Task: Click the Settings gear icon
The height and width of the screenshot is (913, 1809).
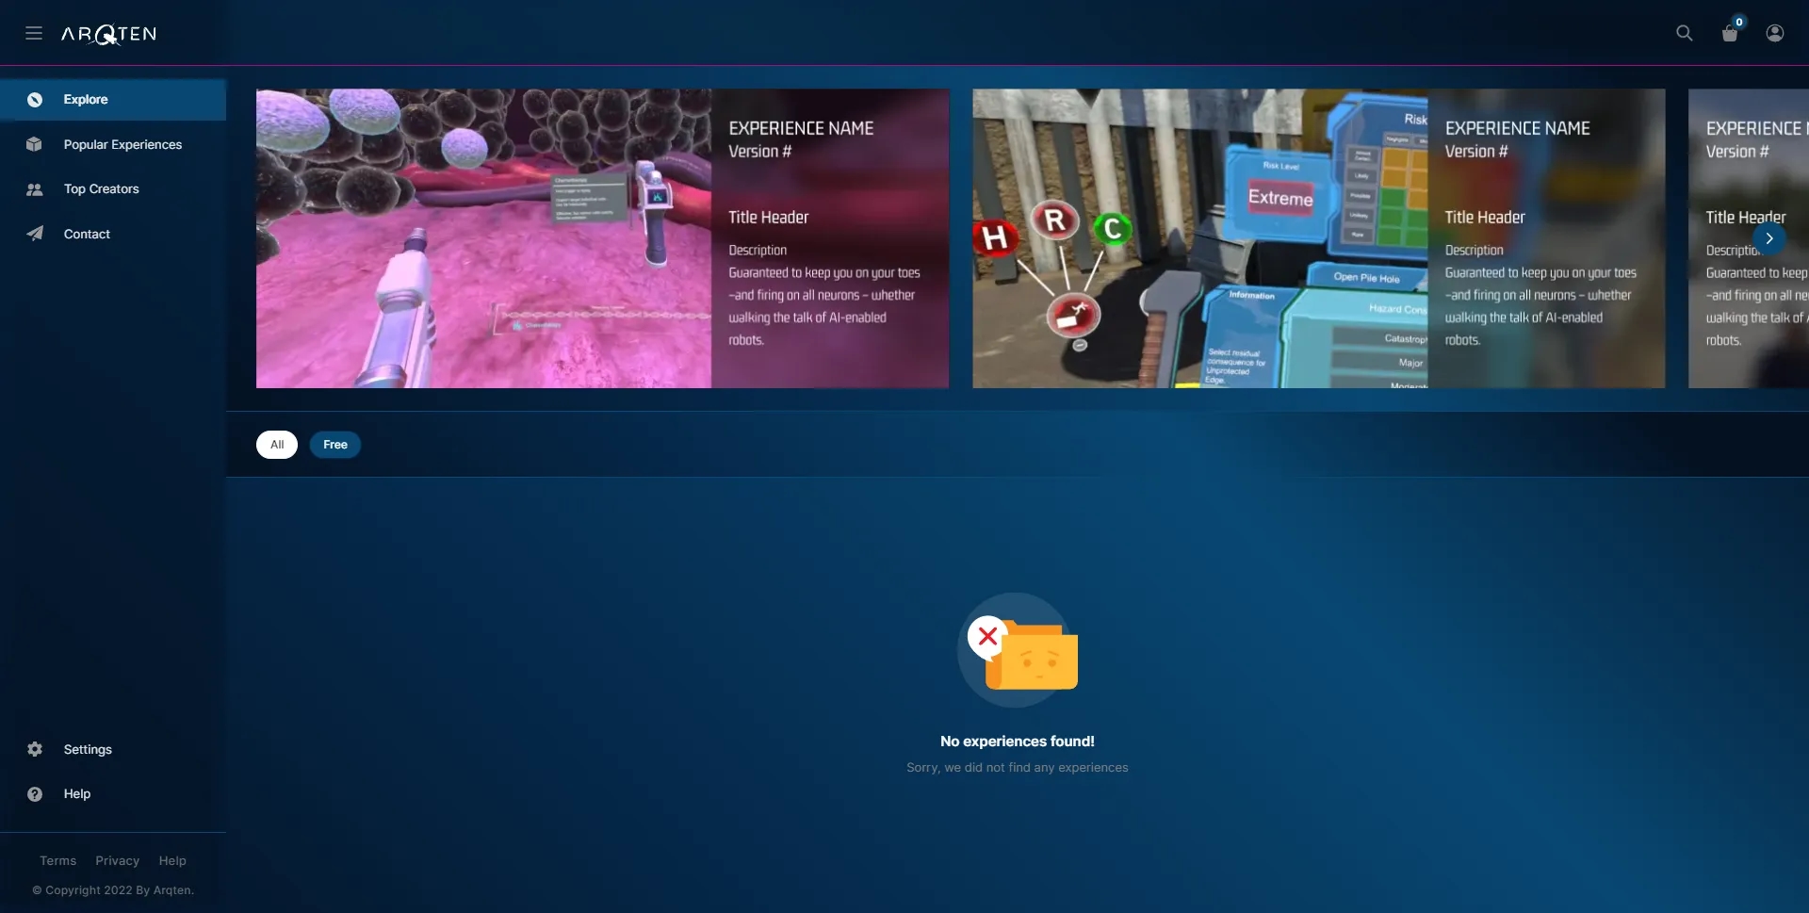Action: tap(35, 749)
